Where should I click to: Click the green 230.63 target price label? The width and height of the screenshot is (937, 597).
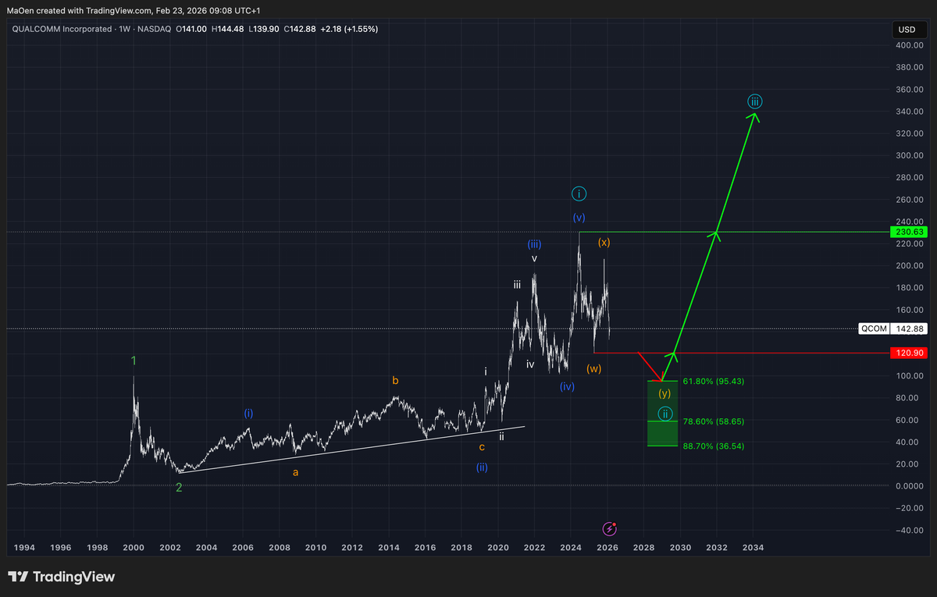pos(909,232)
